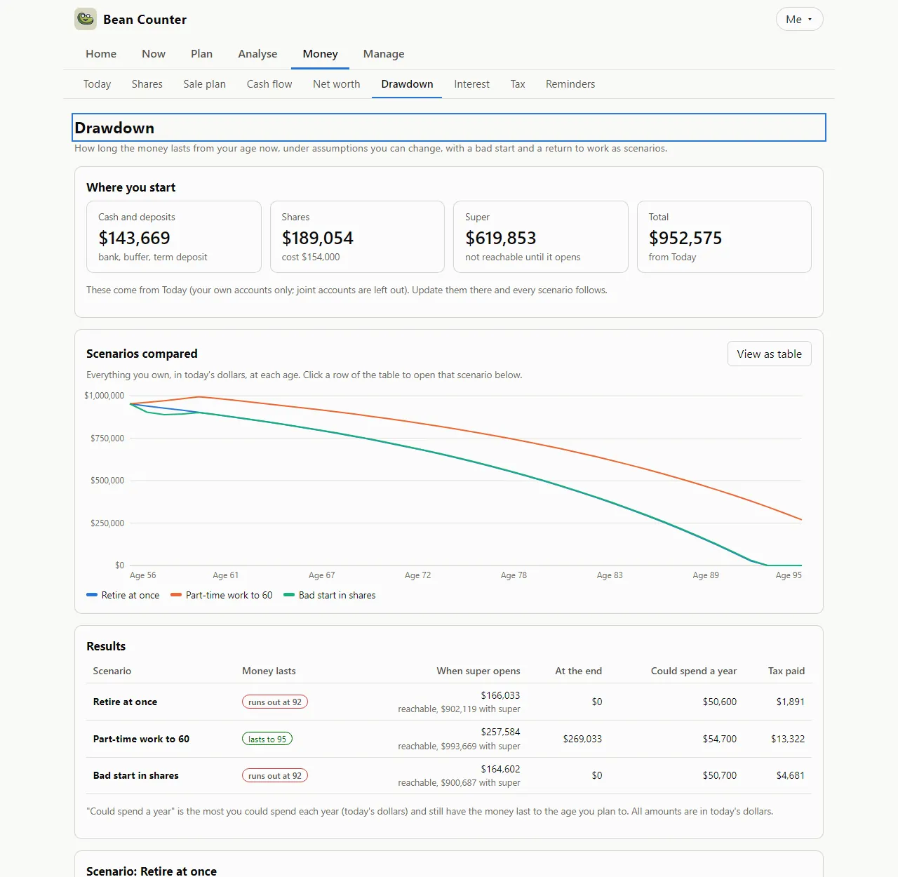The width and height of the screenshot is (898, 877).
Task: Switch to the Now tab
Action: (154, 54)
